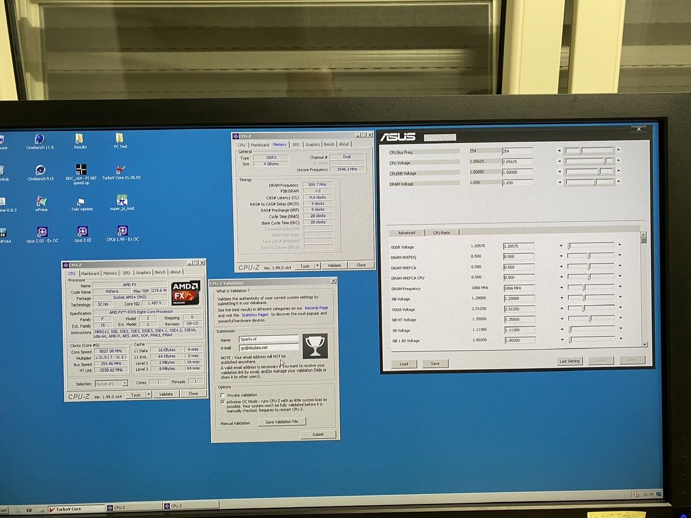691x518 pixels.
Task: Click the DRAM VREFDQ slider track
Action: (590, 256)
